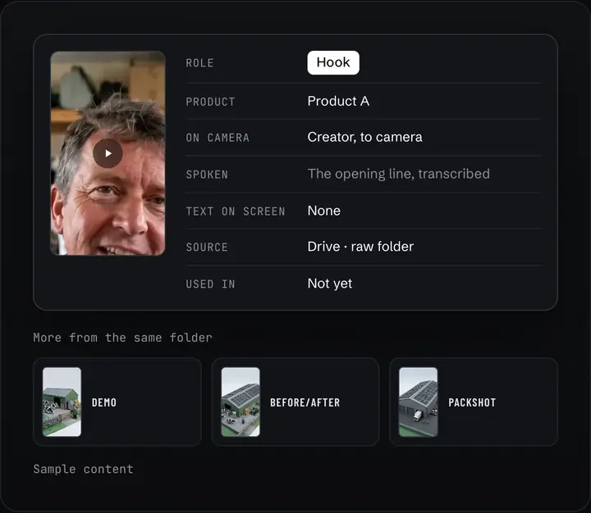Screen dimensions: 591x513
Task: Click the 'None' text on screen value
Action: 323,211
